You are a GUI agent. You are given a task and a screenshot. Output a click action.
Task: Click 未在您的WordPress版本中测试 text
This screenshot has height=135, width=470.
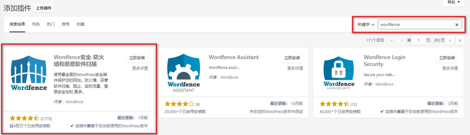coord(276,112)
